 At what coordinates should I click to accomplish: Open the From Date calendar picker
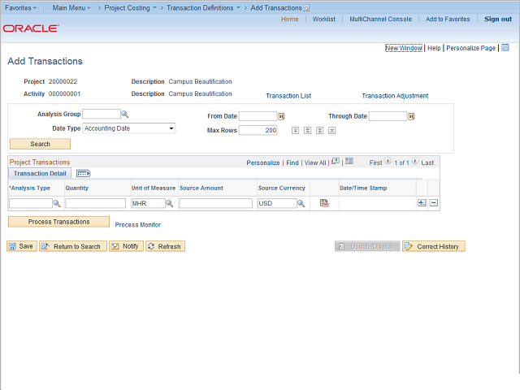click(281, 116)
